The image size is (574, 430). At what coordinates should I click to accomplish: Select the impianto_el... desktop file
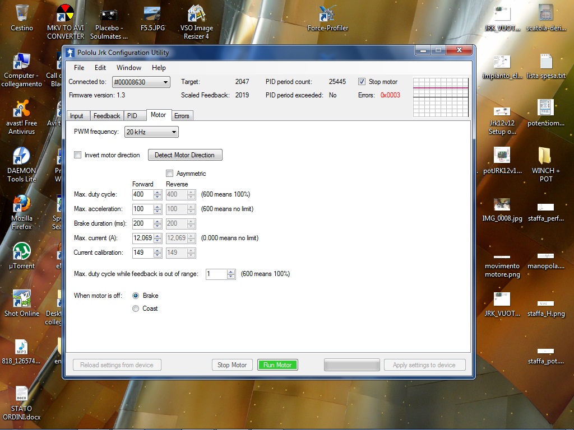pos(502,66)
